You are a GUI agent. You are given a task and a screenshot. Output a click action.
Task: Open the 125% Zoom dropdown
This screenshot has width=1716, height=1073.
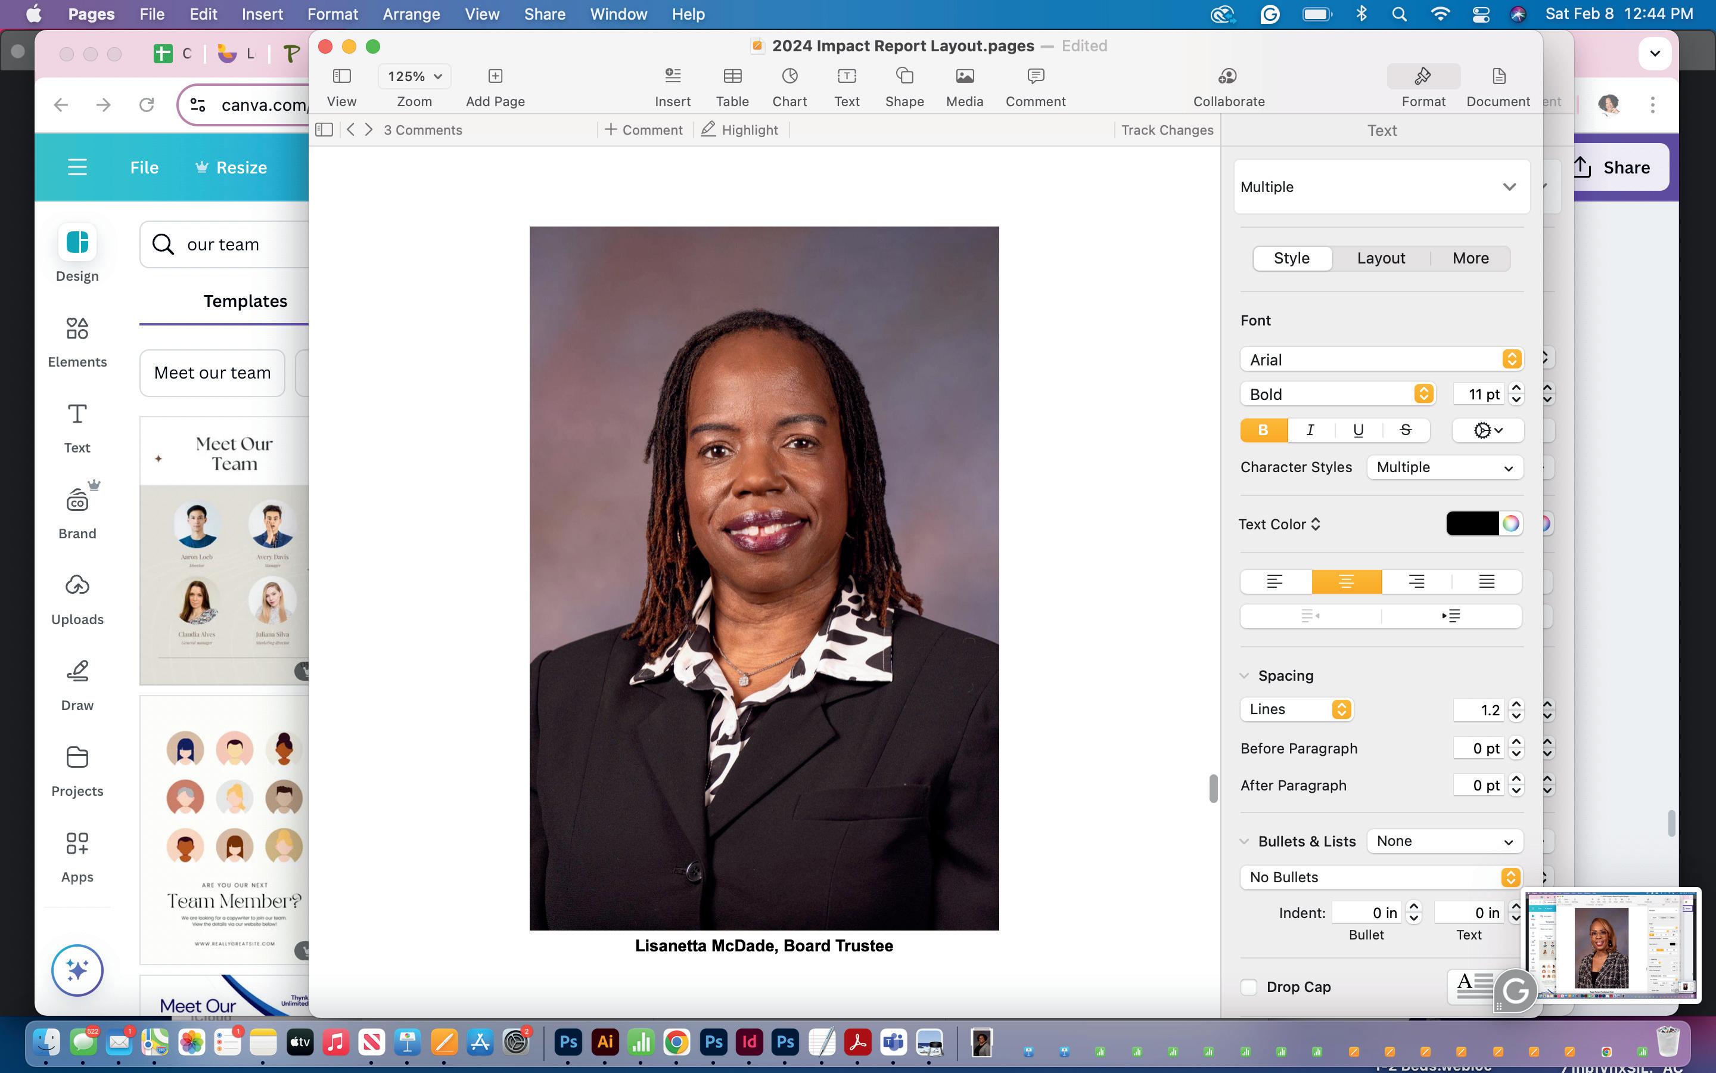coord(414,77)
